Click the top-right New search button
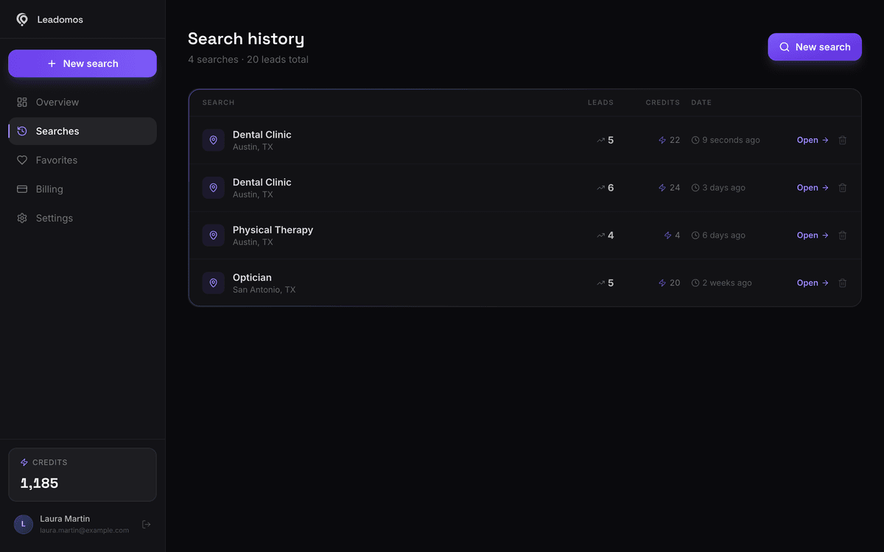Screen dimensions: 884x552 coord(815,47)
